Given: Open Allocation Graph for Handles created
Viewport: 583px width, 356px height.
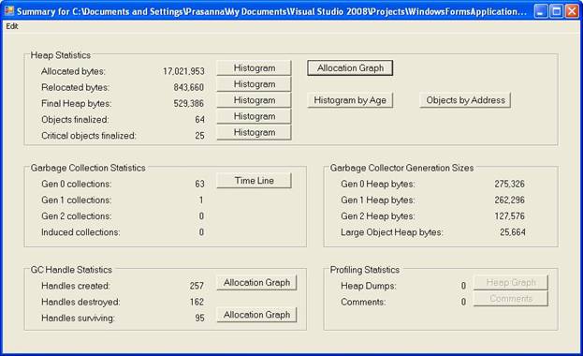Looking at the screenshot, I should tap(257, 283).
